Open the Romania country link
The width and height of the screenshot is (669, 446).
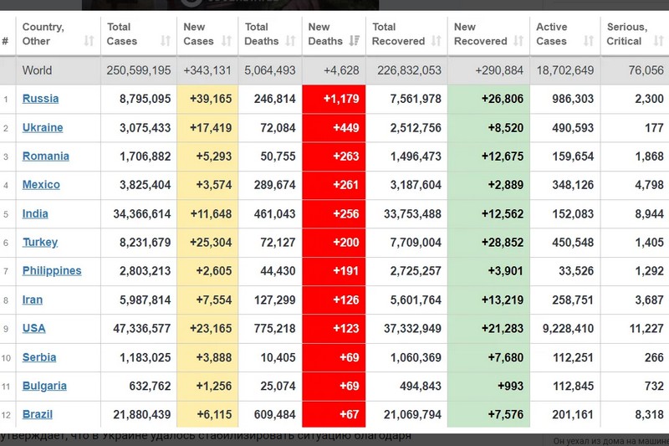[46, 156]
